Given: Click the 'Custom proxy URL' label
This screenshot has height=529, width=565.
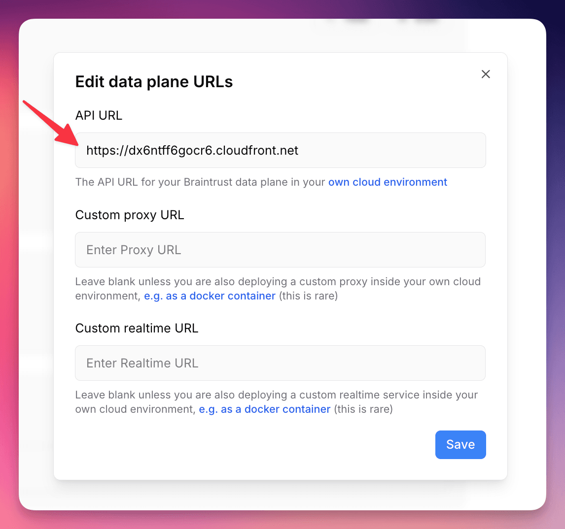Looking at the screenshot, I should pyautogui.click(x=130, y=215).
